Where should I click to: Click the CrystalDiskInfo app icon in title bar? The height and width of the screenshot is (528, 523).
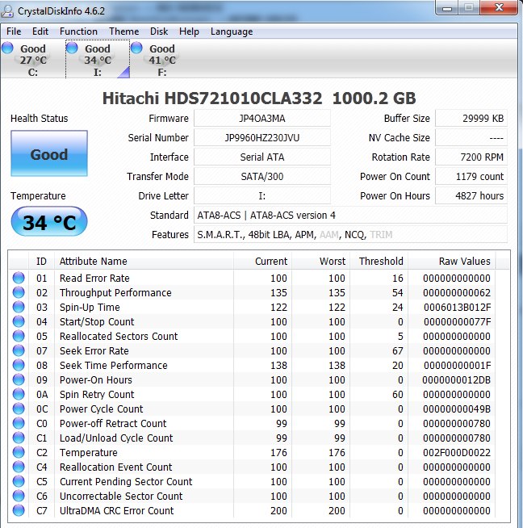click(7, 11)
